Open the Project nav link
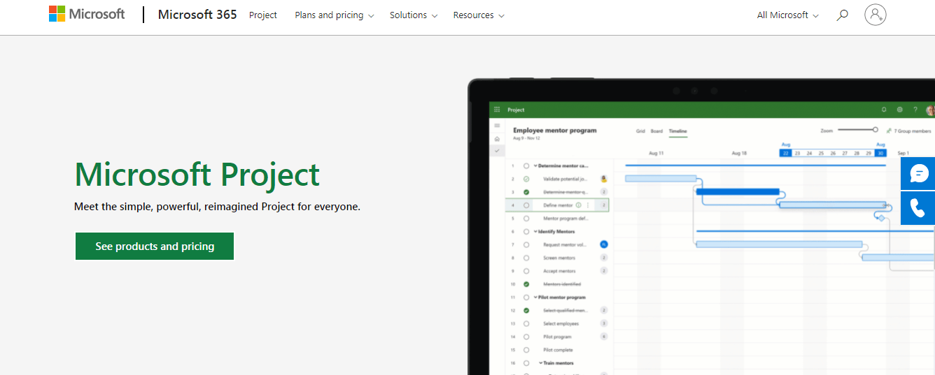 click(263, 15)
